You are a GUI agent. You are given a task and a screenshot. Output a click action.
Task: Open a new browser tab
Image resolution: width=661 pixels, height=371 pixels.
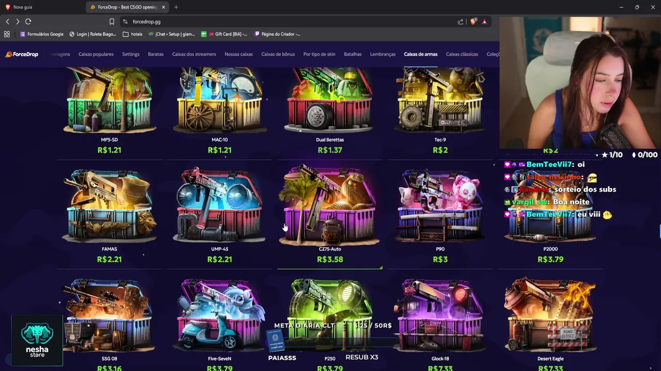point(176,7)
